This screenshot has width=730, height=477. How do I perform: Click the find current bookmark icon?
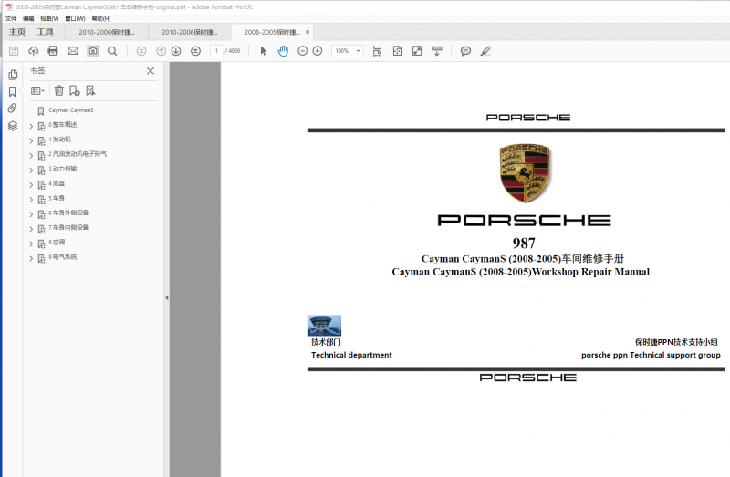tap(90, 90)
